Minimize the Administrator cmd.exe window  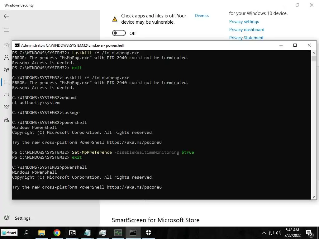coord(281,45)
